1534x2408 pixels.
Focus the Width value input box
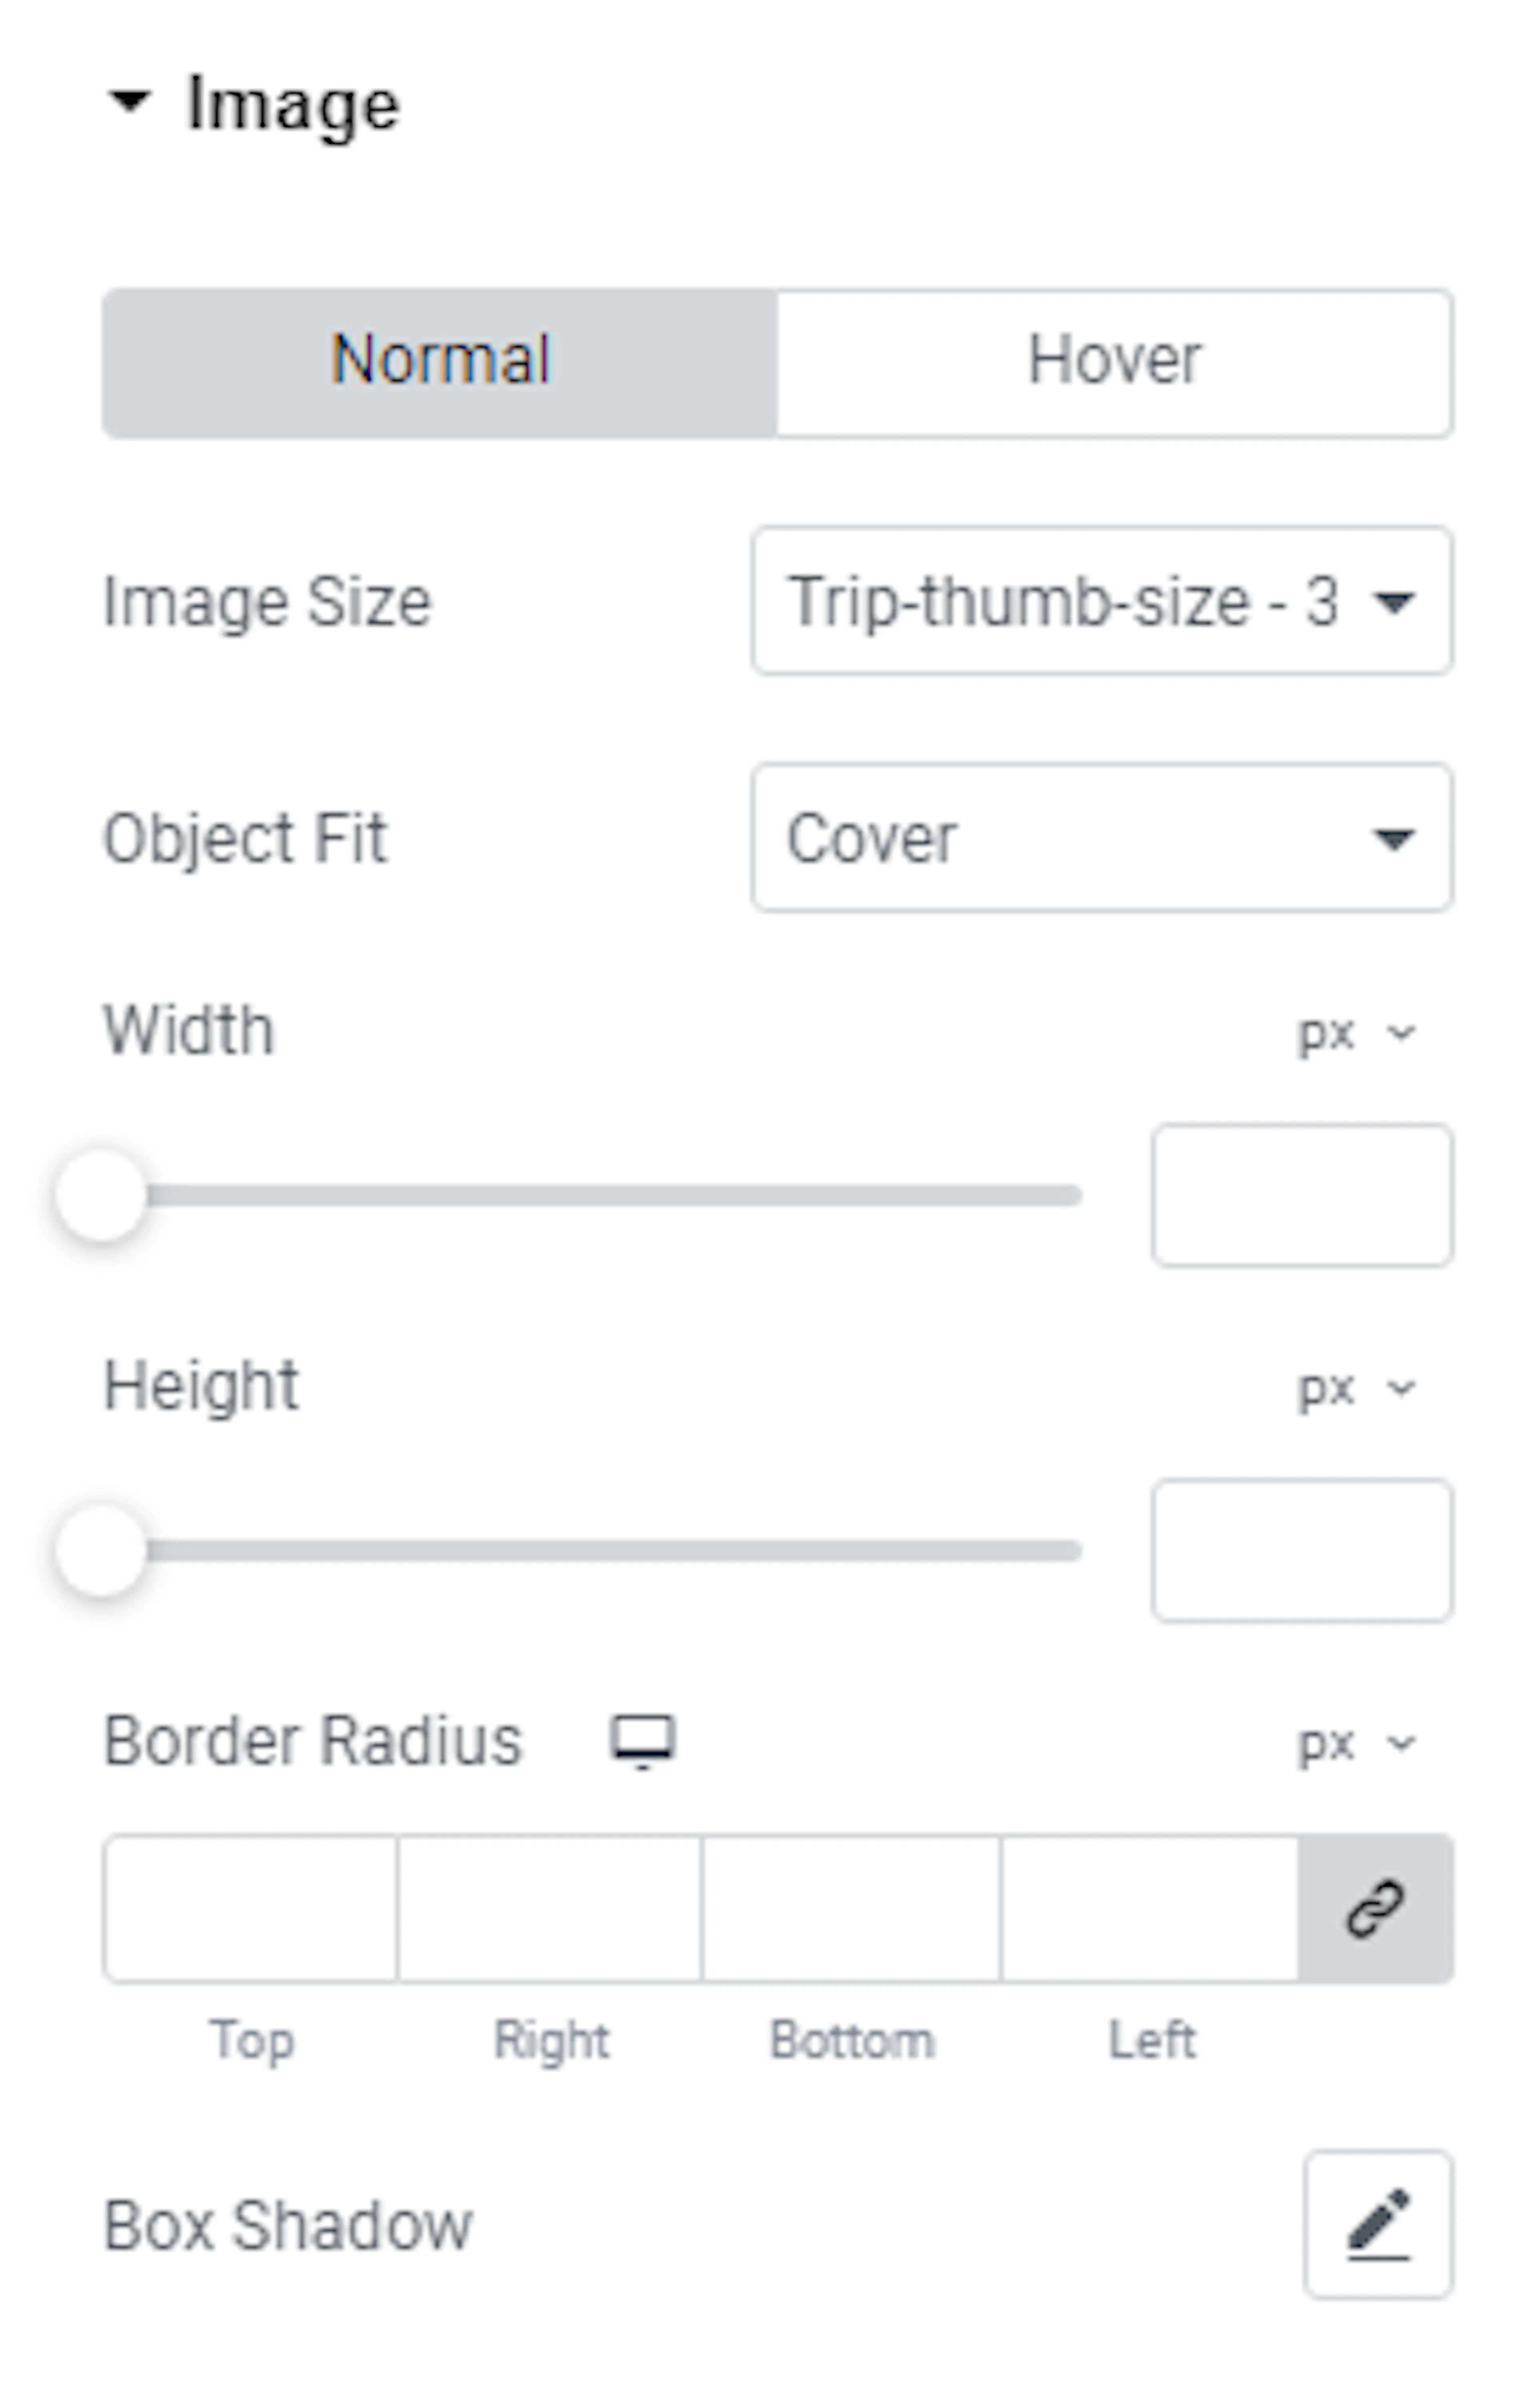click(x=1302, y=1195)
